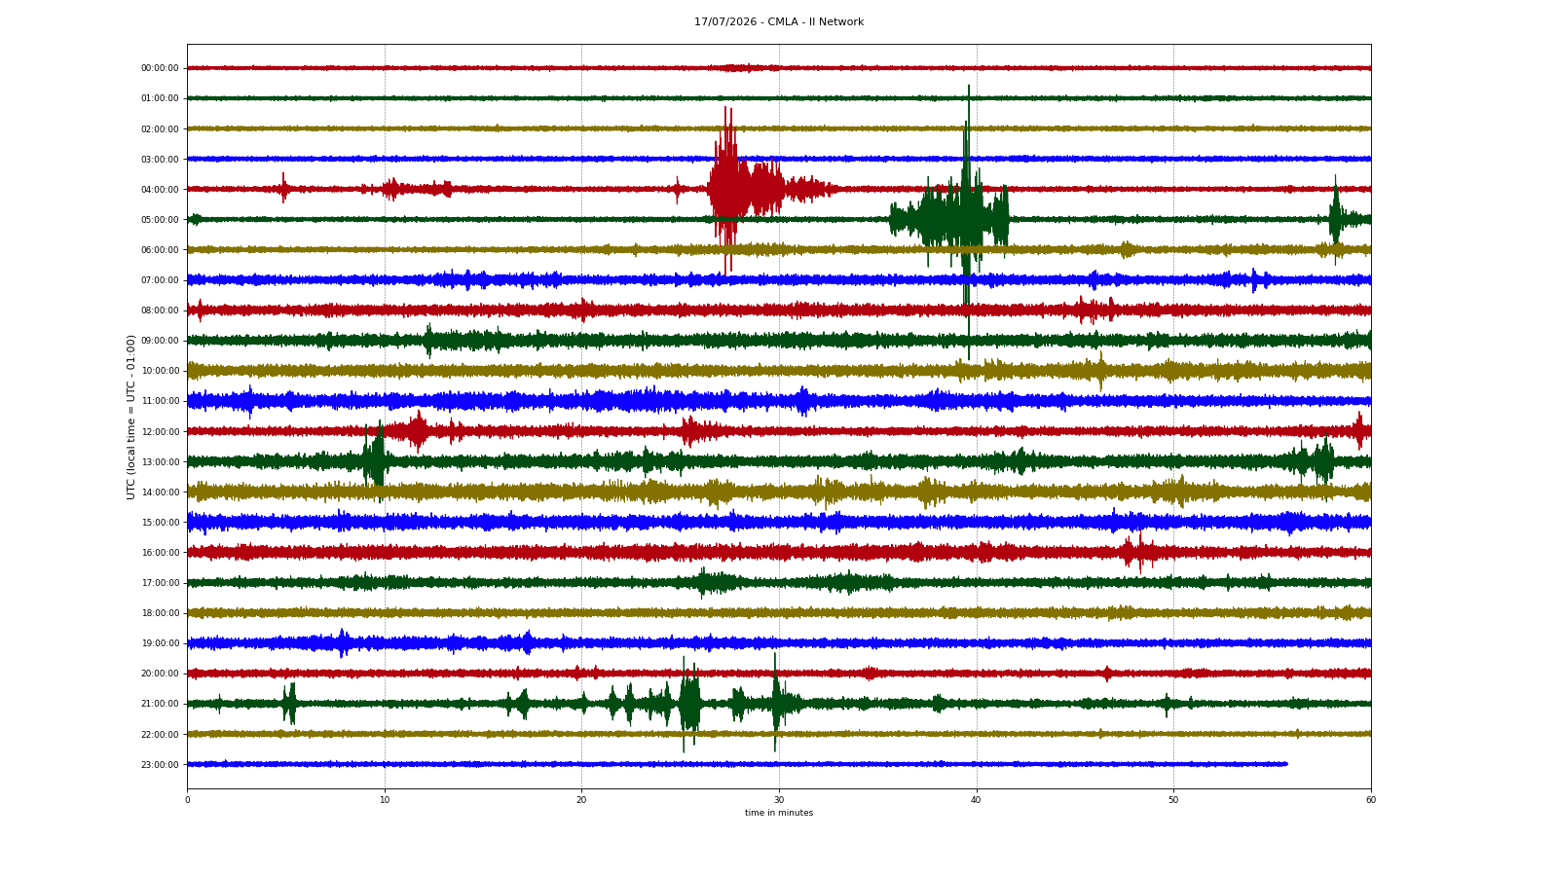Pick the 10:00:00 hour label
The image size is (1558, 876).
tap(160, 371)
